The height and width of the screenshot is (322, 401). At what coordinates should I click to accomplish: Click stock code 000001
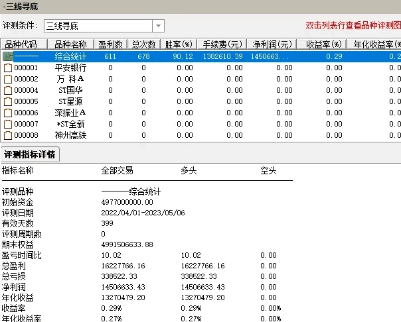(x=26, y=68)
